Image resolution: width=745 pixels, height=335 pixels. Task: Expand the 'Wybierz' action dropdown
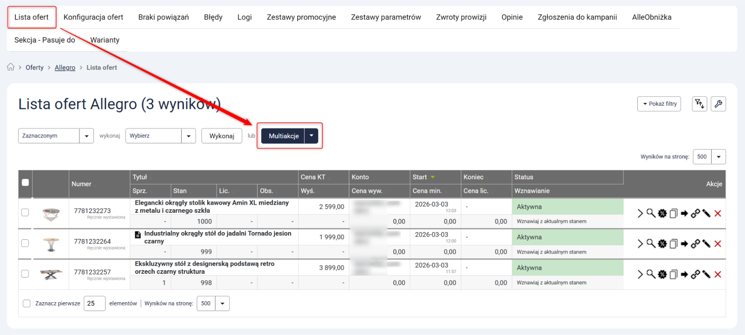tap(160, 136)
